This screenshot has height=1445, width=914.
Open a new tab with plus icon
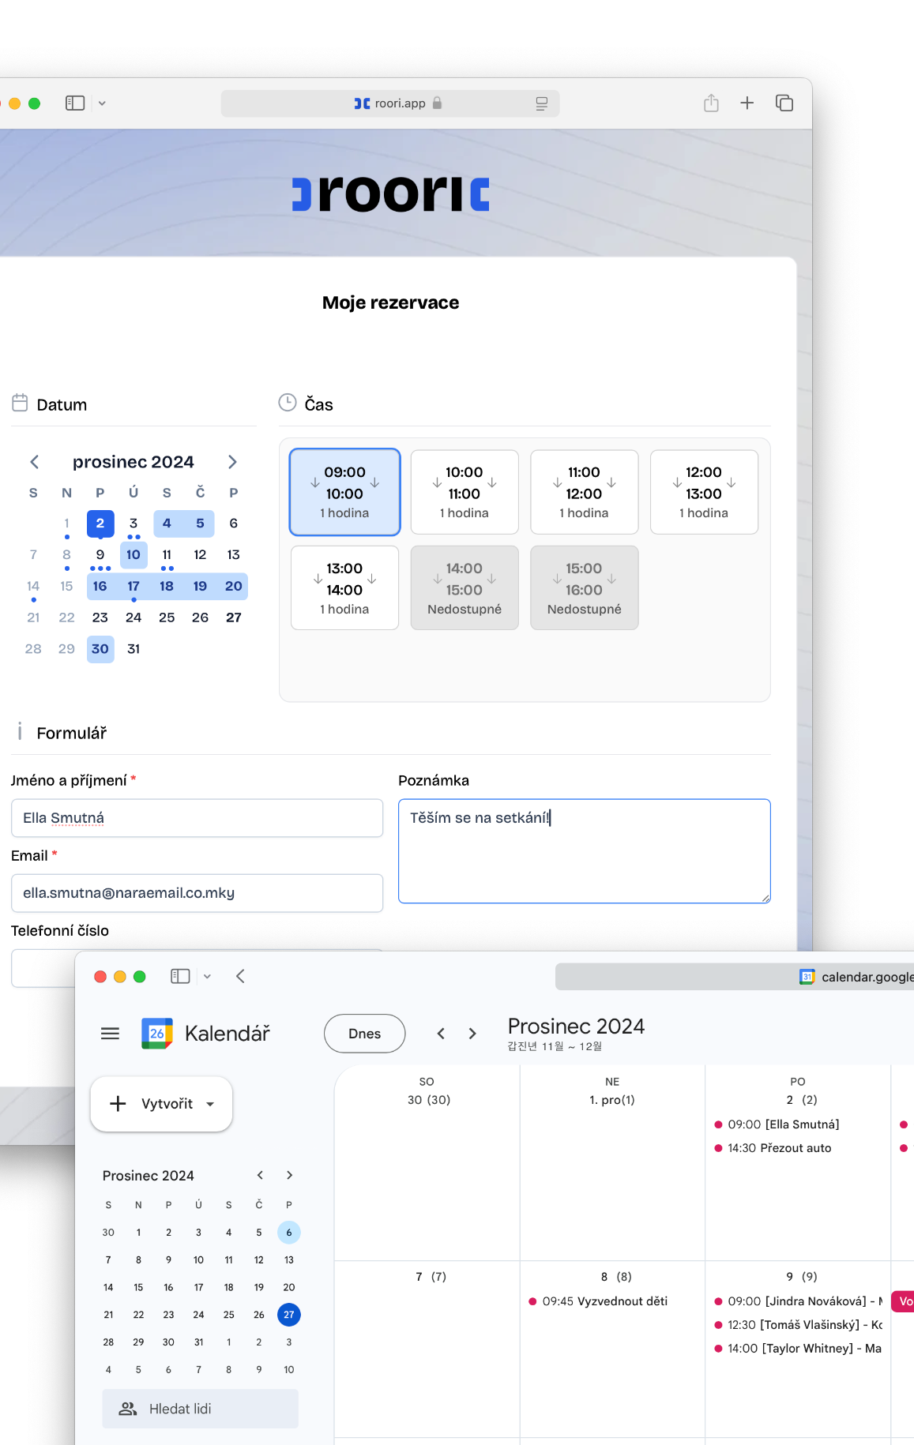pos(747,103)
